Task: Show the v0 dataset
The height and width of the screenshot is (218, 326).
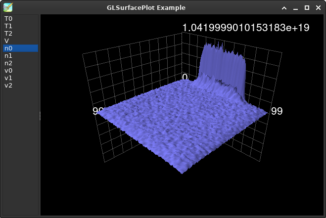Action: coord(8,71)
